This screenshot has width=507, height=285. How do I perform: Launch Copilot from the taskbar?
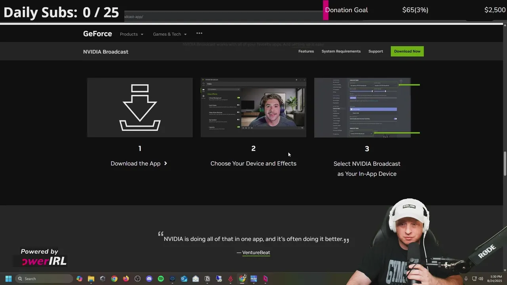pos(79,279)
